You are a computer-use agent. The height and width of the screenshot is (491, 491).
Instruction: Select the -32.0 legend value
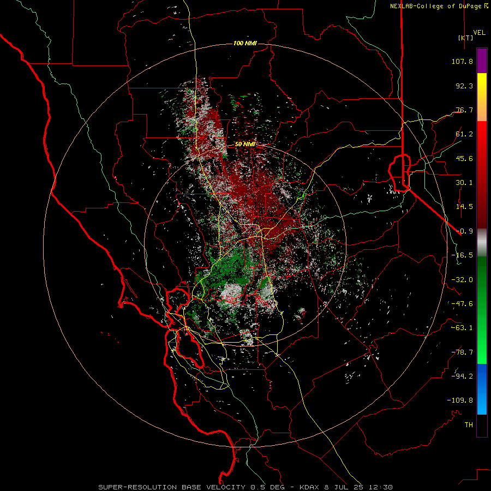(462, 280)
